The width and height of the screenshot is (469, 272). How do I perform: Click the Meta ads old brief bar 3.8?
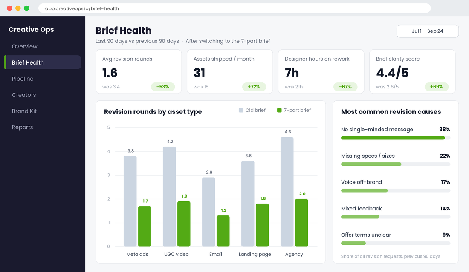click(130, 201)
